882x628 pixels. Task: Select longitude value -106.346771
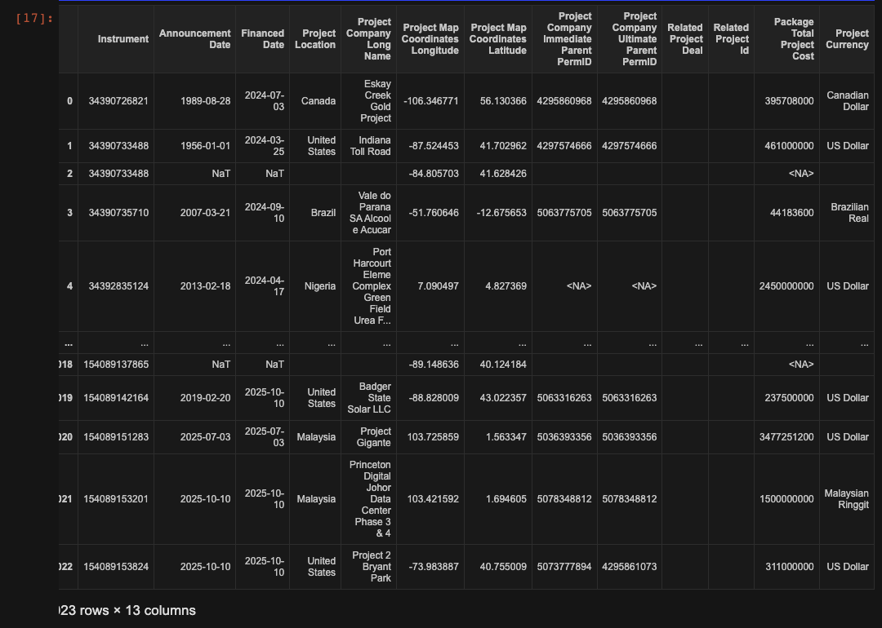point(431,101)
